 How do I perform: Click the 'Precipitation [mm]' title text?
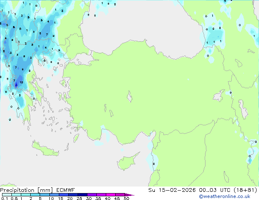pos(26,190)
